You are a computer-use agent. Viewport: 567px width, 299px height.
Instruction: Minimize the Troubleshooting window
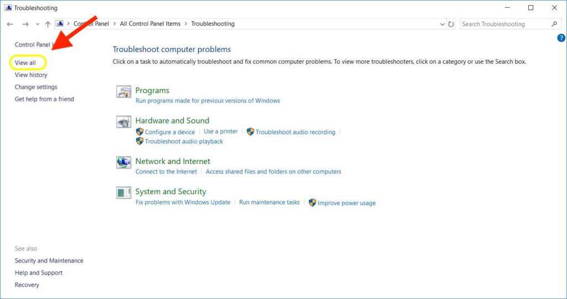click(507, 8)
